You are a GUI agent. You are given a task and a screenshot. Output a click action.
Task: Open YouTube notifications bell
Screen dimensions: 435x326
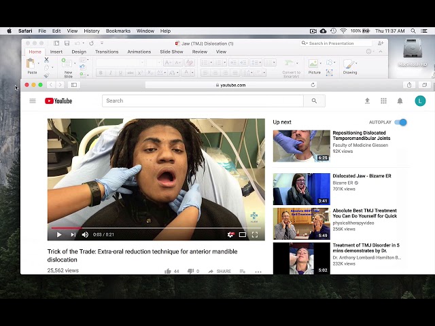click(x=400, y=101)
